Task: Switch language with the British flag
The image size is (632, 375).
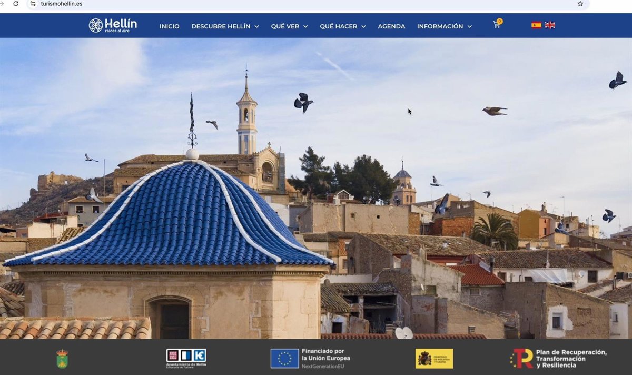Action: point(550,25)
